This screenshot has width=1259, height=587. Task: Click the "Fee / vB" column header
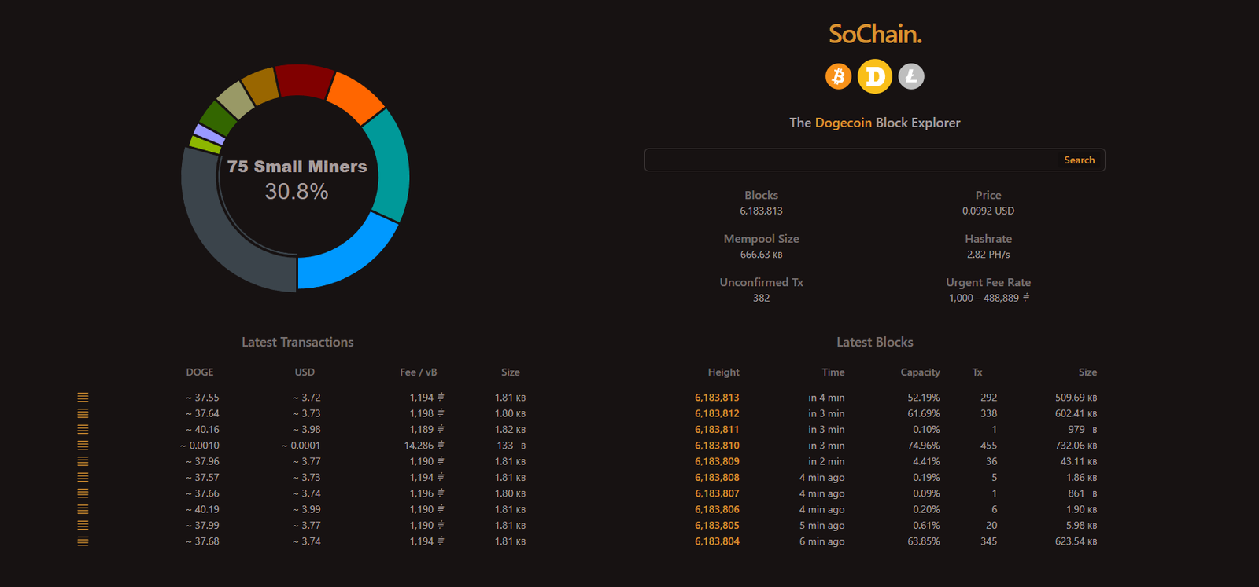click(418, 372)
